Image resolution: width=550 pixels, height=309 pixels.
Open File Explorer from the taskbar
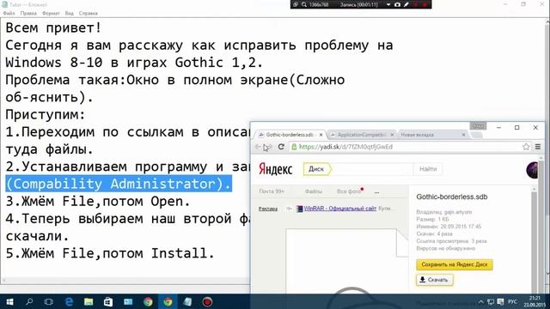click(x=89, y=301)
